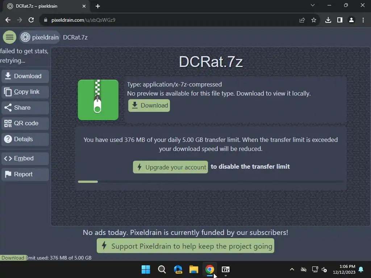Open the Embed code option
Image resolution: width=371 pixels, height=278 pixels.
pyautogui.click(x=25, y=159)
